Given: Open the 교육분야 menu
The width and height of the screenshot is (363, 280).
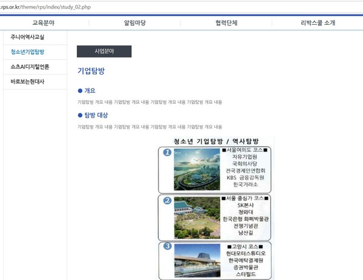Looking at the screenshot, I should 44,23.
